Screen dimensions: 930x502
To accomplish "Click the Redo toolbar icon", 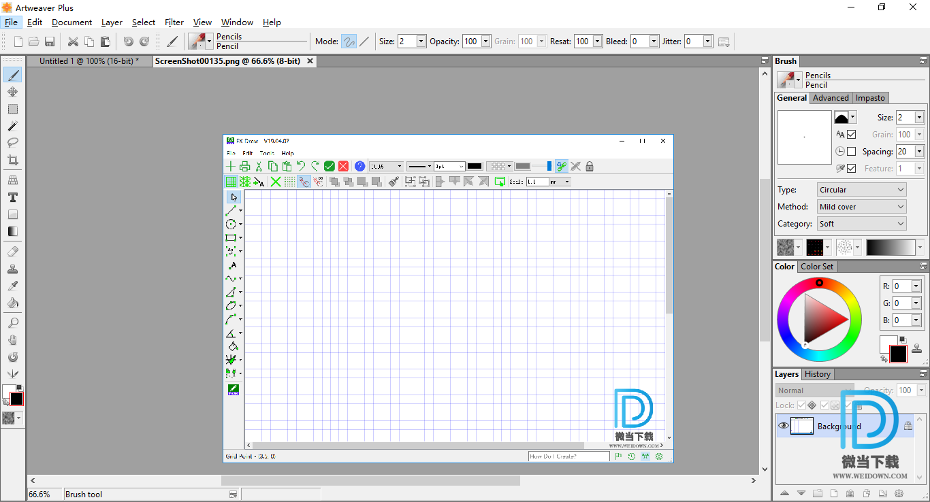I will pos(144,41).
